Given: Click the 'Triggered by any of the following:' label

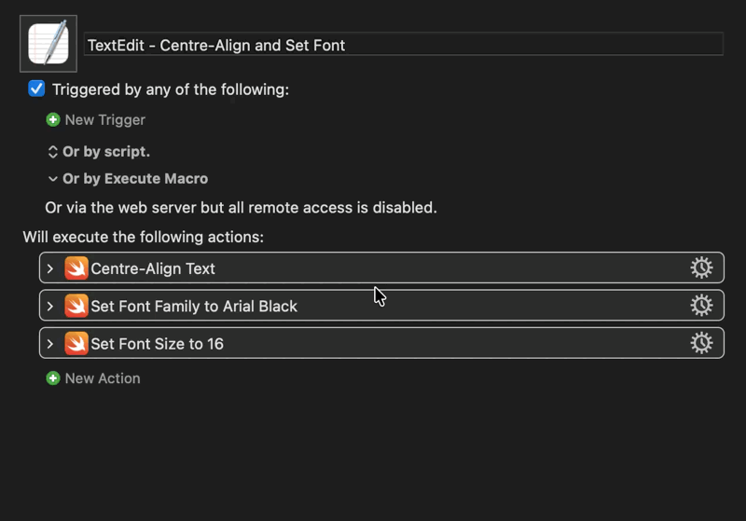Looking at the screenshot, I should pos(171,89).
